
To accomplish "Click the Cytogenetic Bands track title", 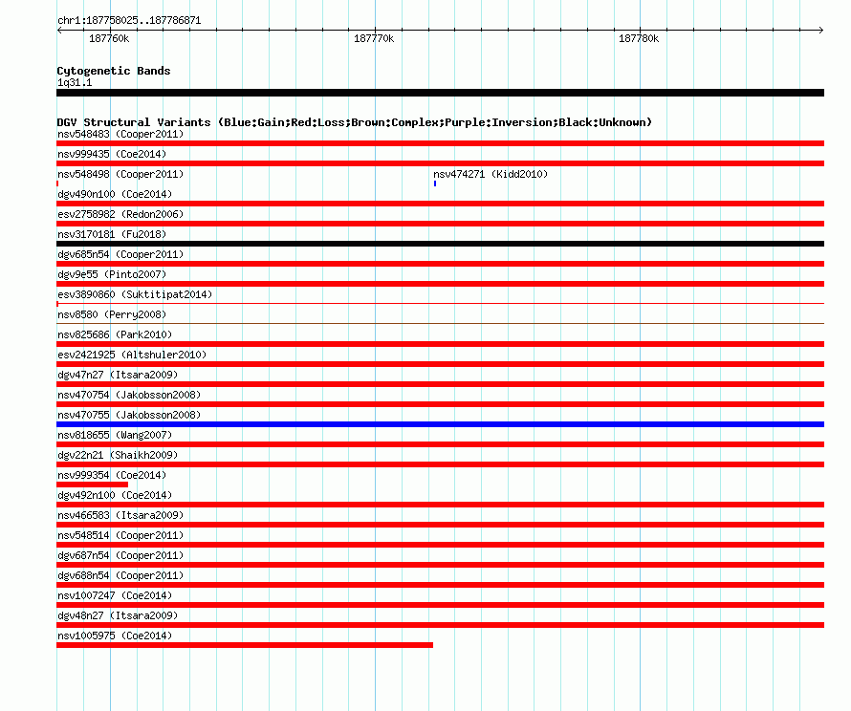I will (x=114, y=71).
